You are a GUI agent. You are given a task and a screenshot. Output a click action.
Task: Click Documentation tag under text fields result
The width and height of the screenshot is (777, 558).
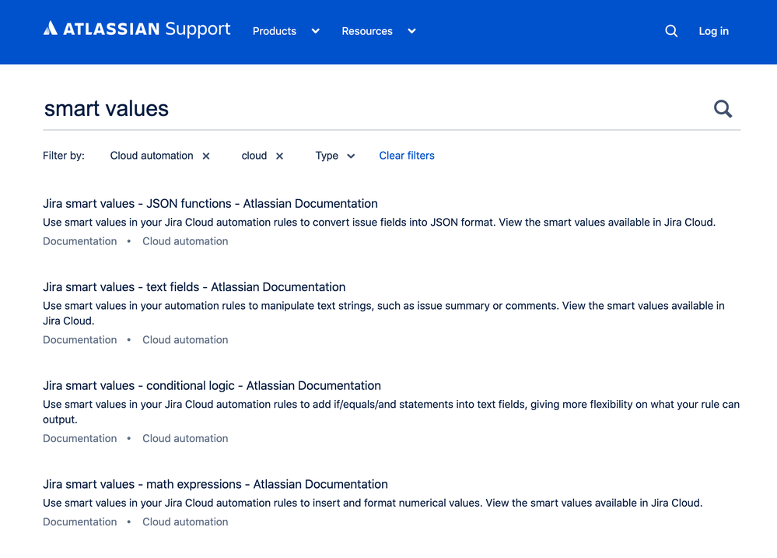pyautogui.click(x=80, y=340)
